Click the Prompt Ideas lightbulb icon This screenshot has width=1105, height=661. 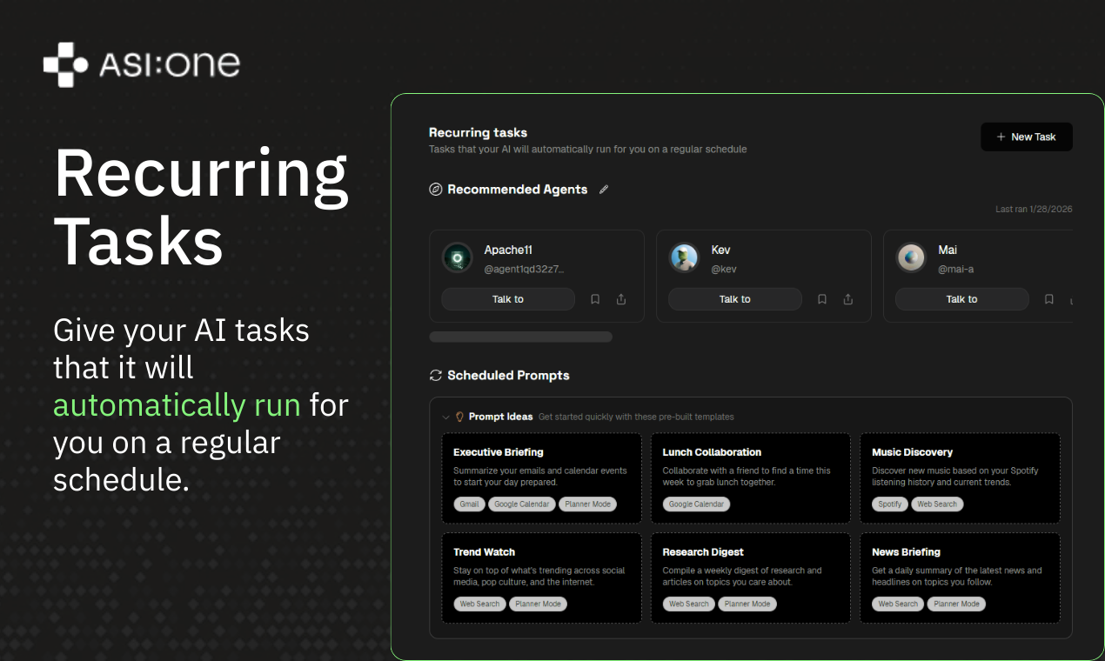click(x=459, y=417)
